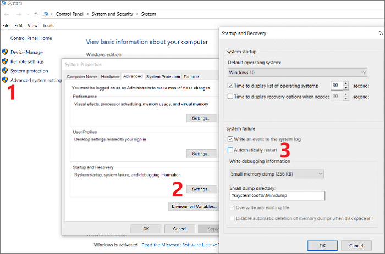
Task: Open Startup and Recovery Settings button
Action: click(x=201, y=189)
